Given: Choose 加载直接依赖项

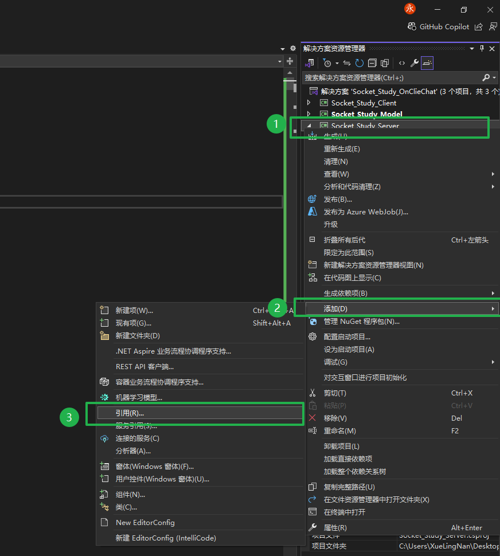Looking at the screenshot, I should click(402, 459).
